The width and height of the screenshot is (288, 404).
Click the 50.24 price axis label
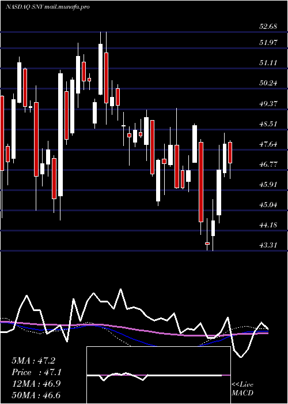(x=268, y=83)
